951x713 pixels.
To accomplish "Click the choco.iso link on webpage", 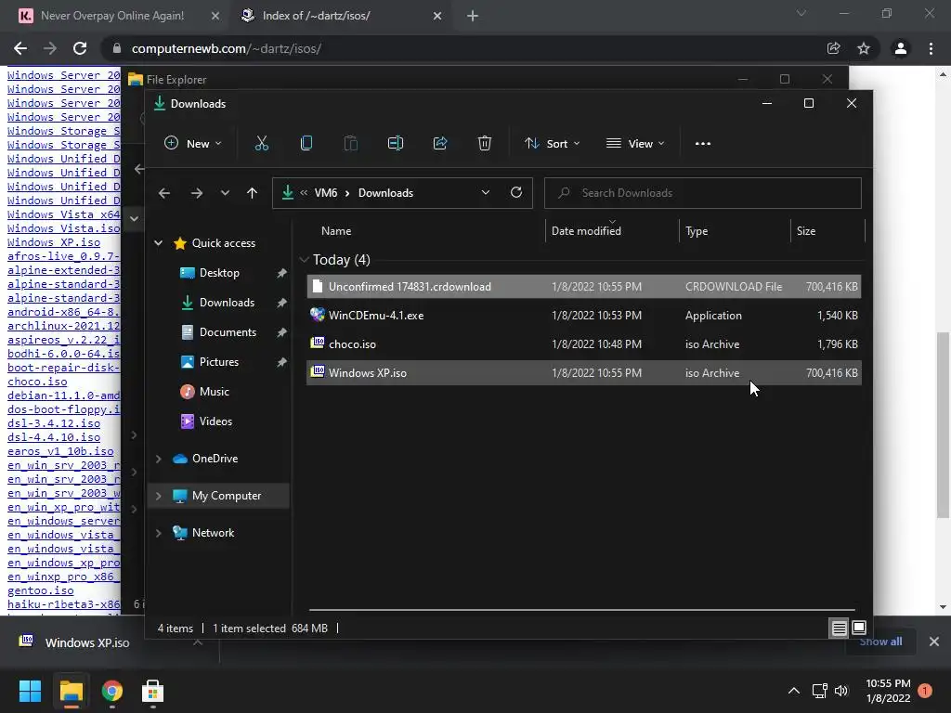I will pyautogui.click(x=37, y=382).
